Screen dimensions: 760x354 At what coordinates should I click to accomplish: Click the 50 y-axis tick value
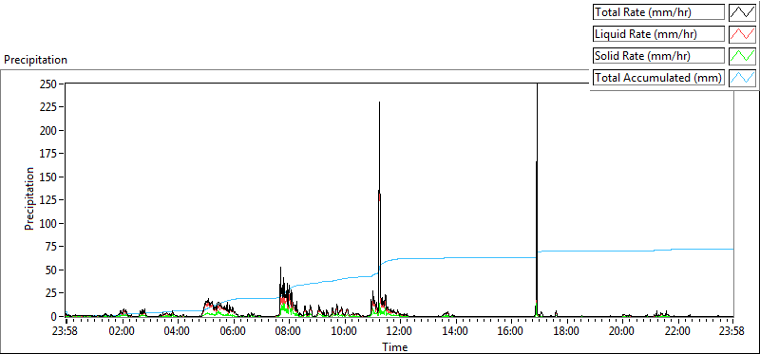(x=51, y=270)
